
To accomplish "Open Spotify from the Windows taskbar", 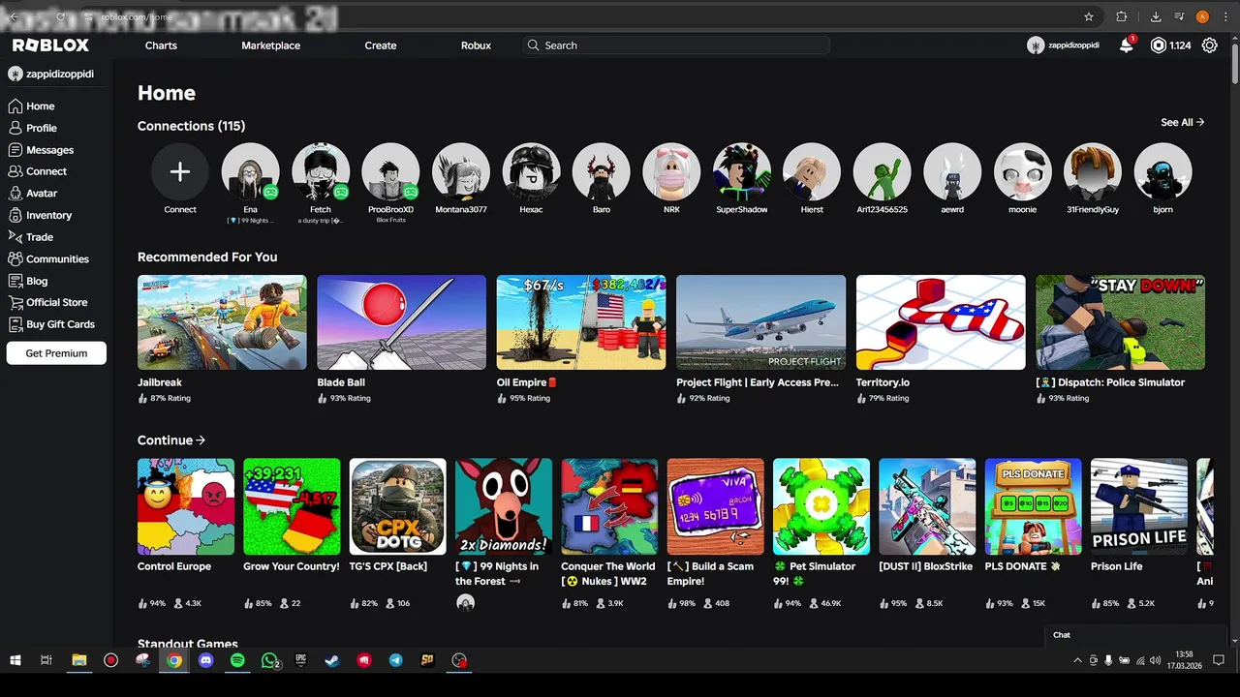I will tap(237, 660).
